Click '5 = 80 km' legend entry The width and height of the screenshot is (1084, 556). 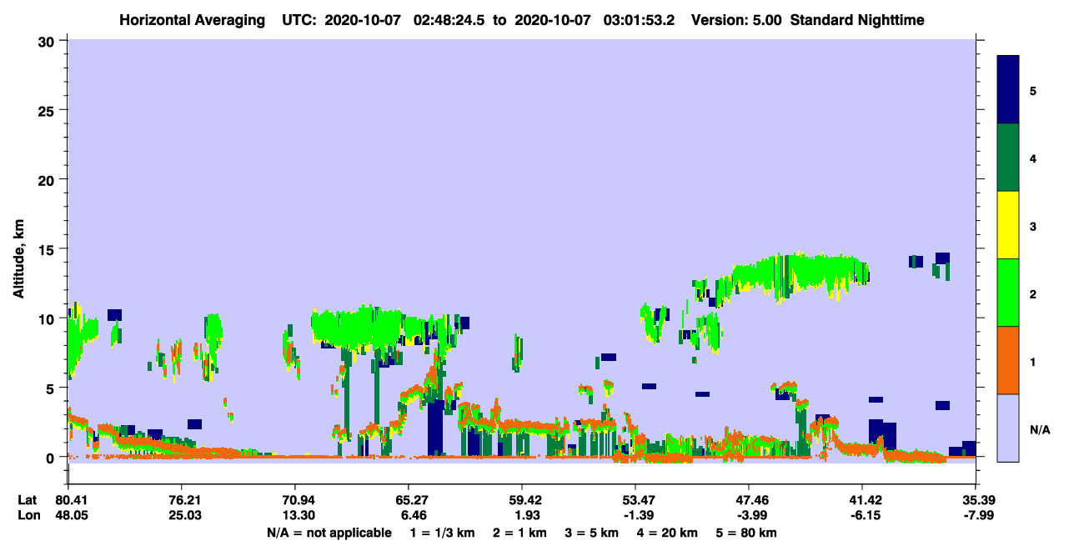pos(747,533)
